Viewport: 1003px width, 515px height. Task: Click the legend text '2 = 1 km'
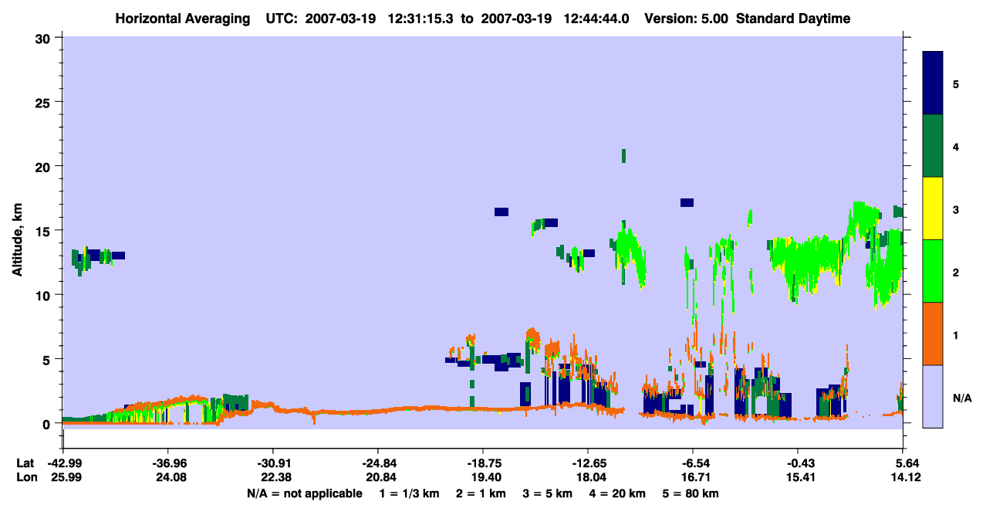(483, 493)
